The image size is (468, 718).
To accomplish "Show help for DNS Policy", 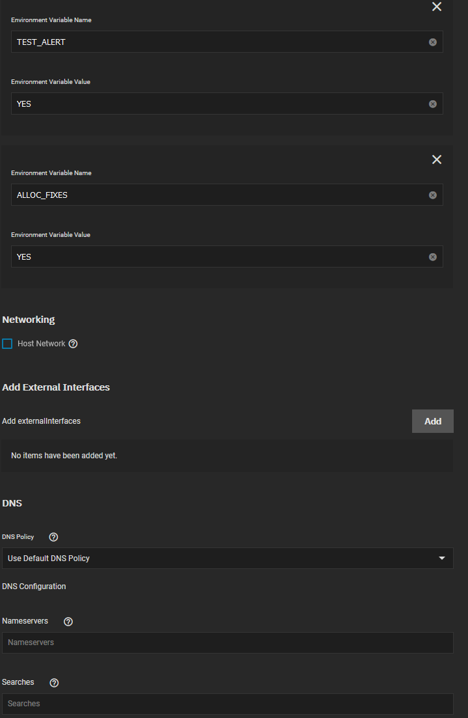I will [x=53, y=537].
